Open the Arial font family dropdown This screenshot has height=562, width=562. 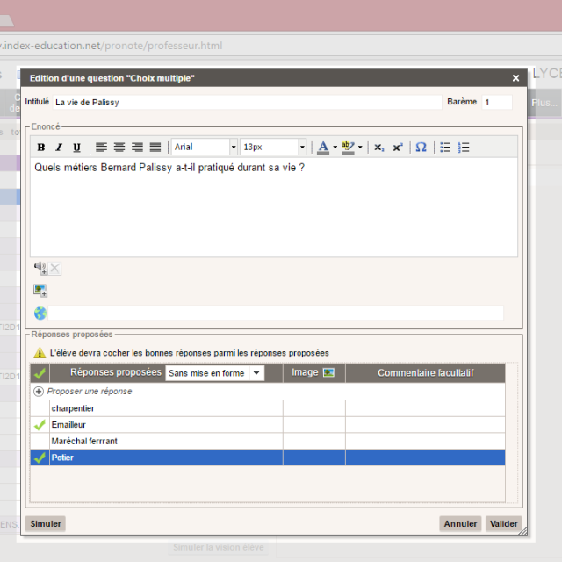(205, 148)
